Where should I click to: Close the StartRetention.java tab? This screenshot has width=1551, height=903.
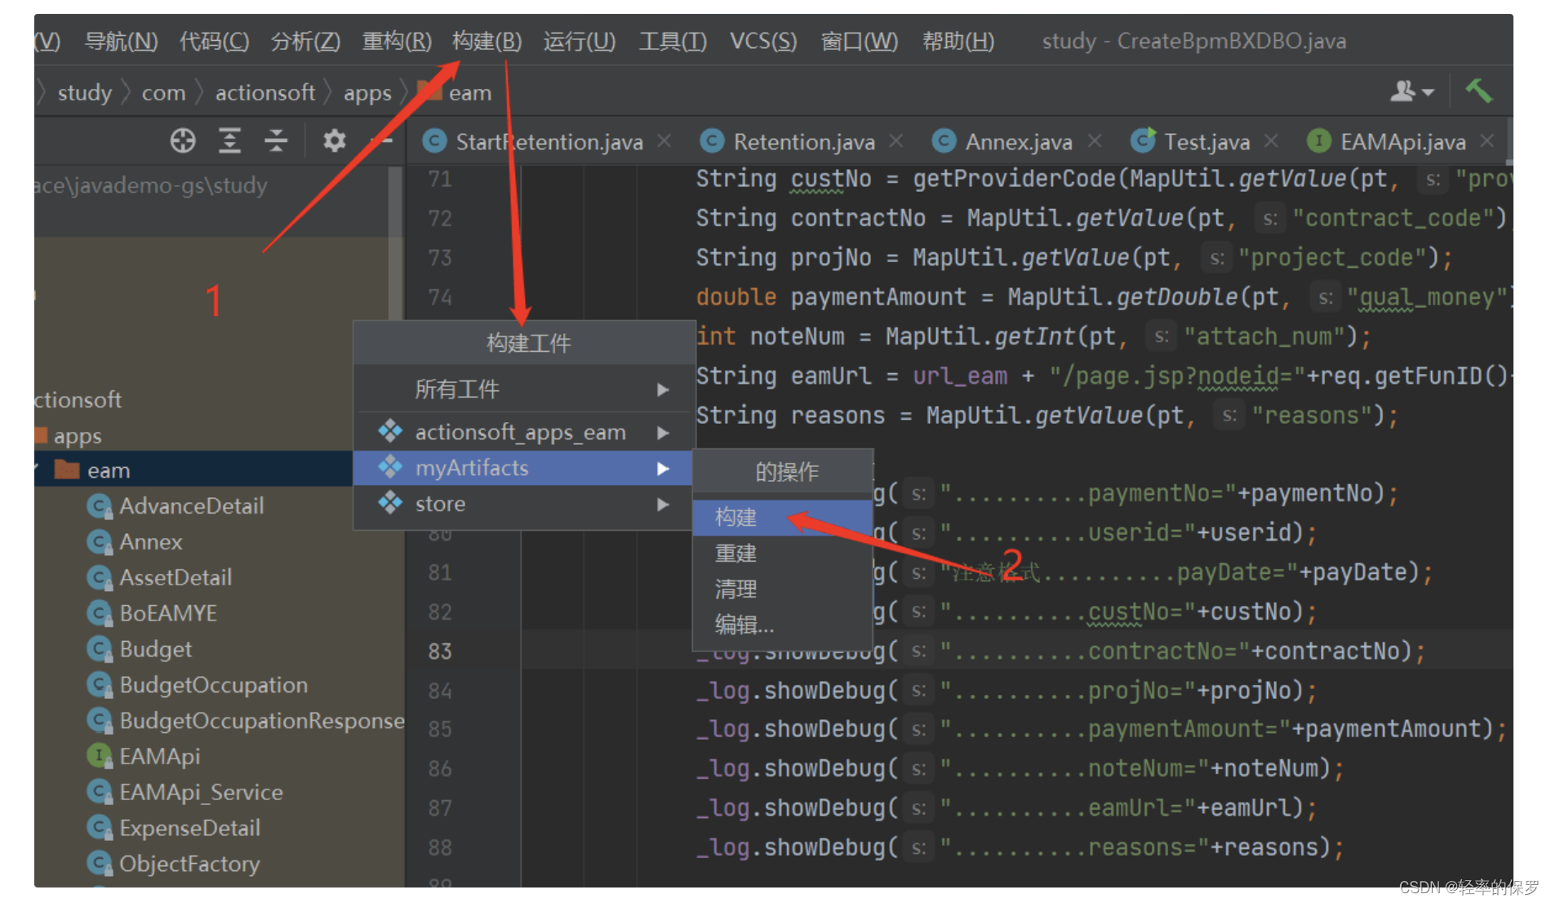pyautogui.click(x=664, y=141)
